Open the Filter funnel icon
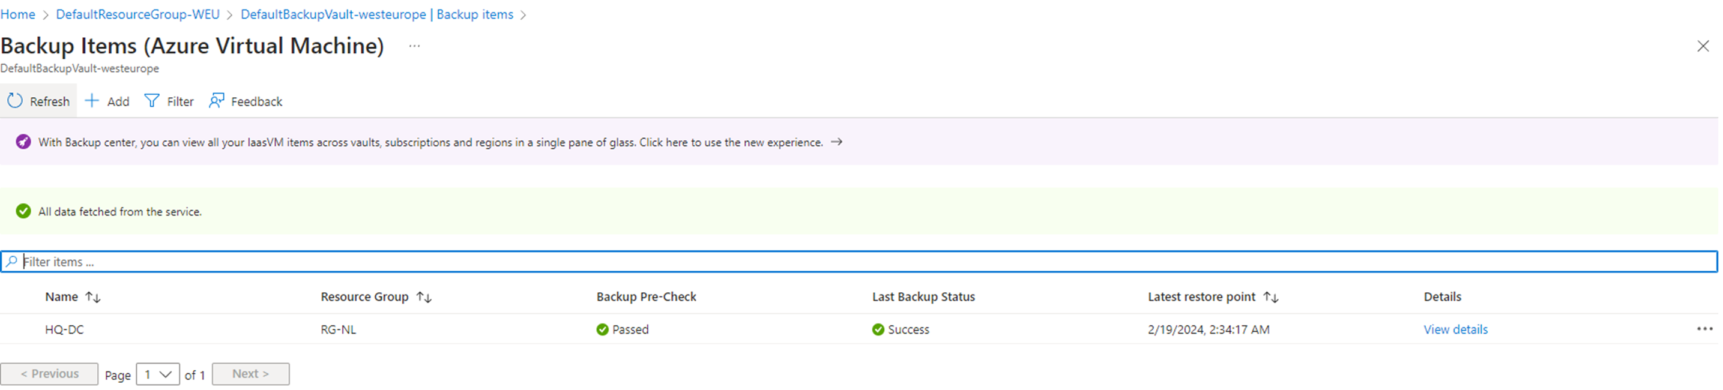Viewport: 1723px width, 390px height. [152, 101]
